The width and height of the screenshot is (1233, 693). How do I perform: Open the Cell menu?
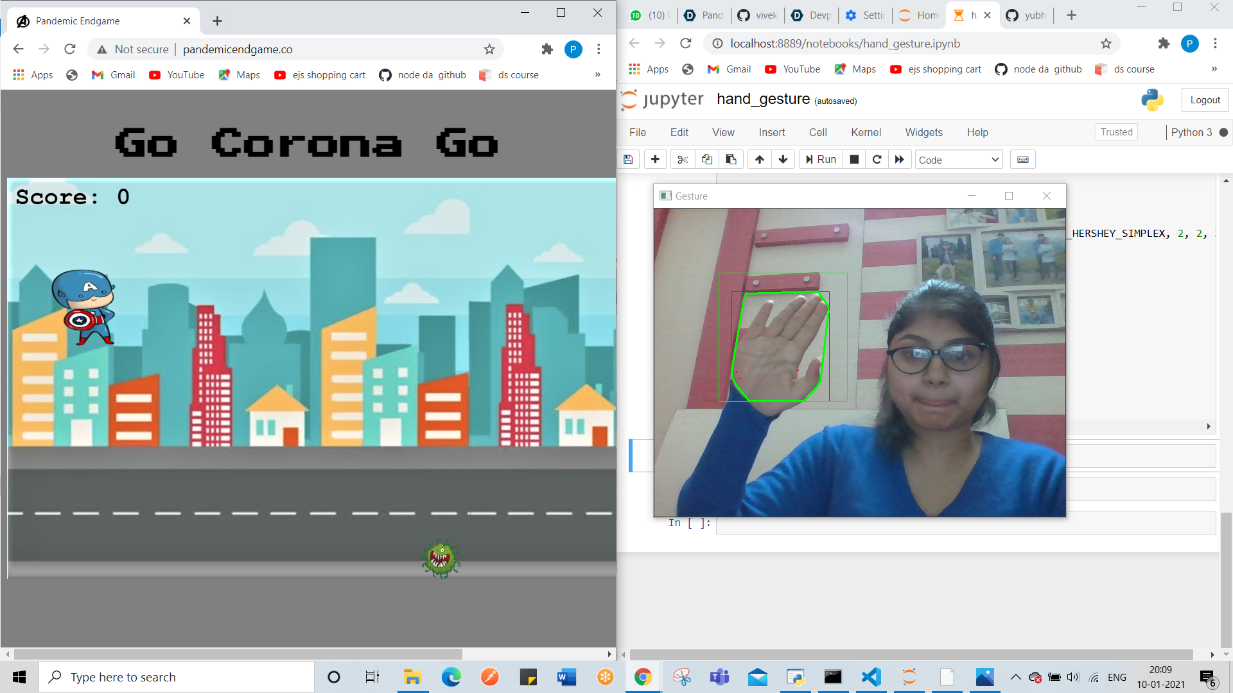[818, 132]
